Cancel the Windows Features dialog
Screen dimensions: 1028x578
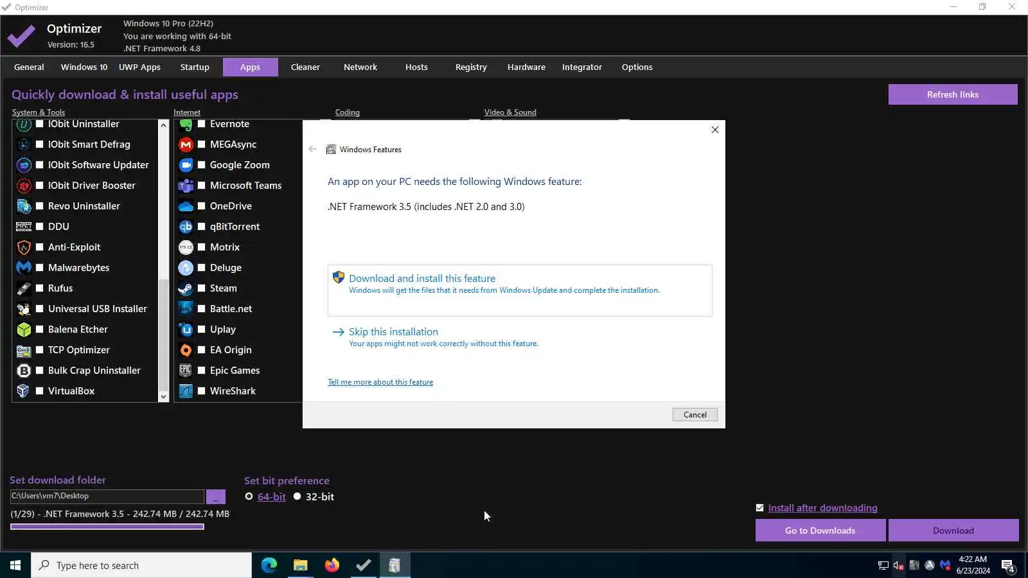click(695, 415)
